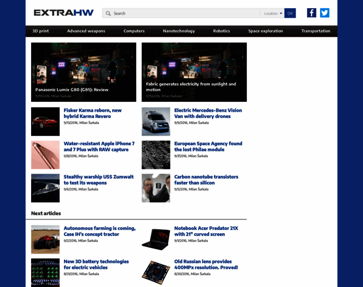Screen dimensions: 363x287
Task: Open the Computers category
Action: [134, 31]
